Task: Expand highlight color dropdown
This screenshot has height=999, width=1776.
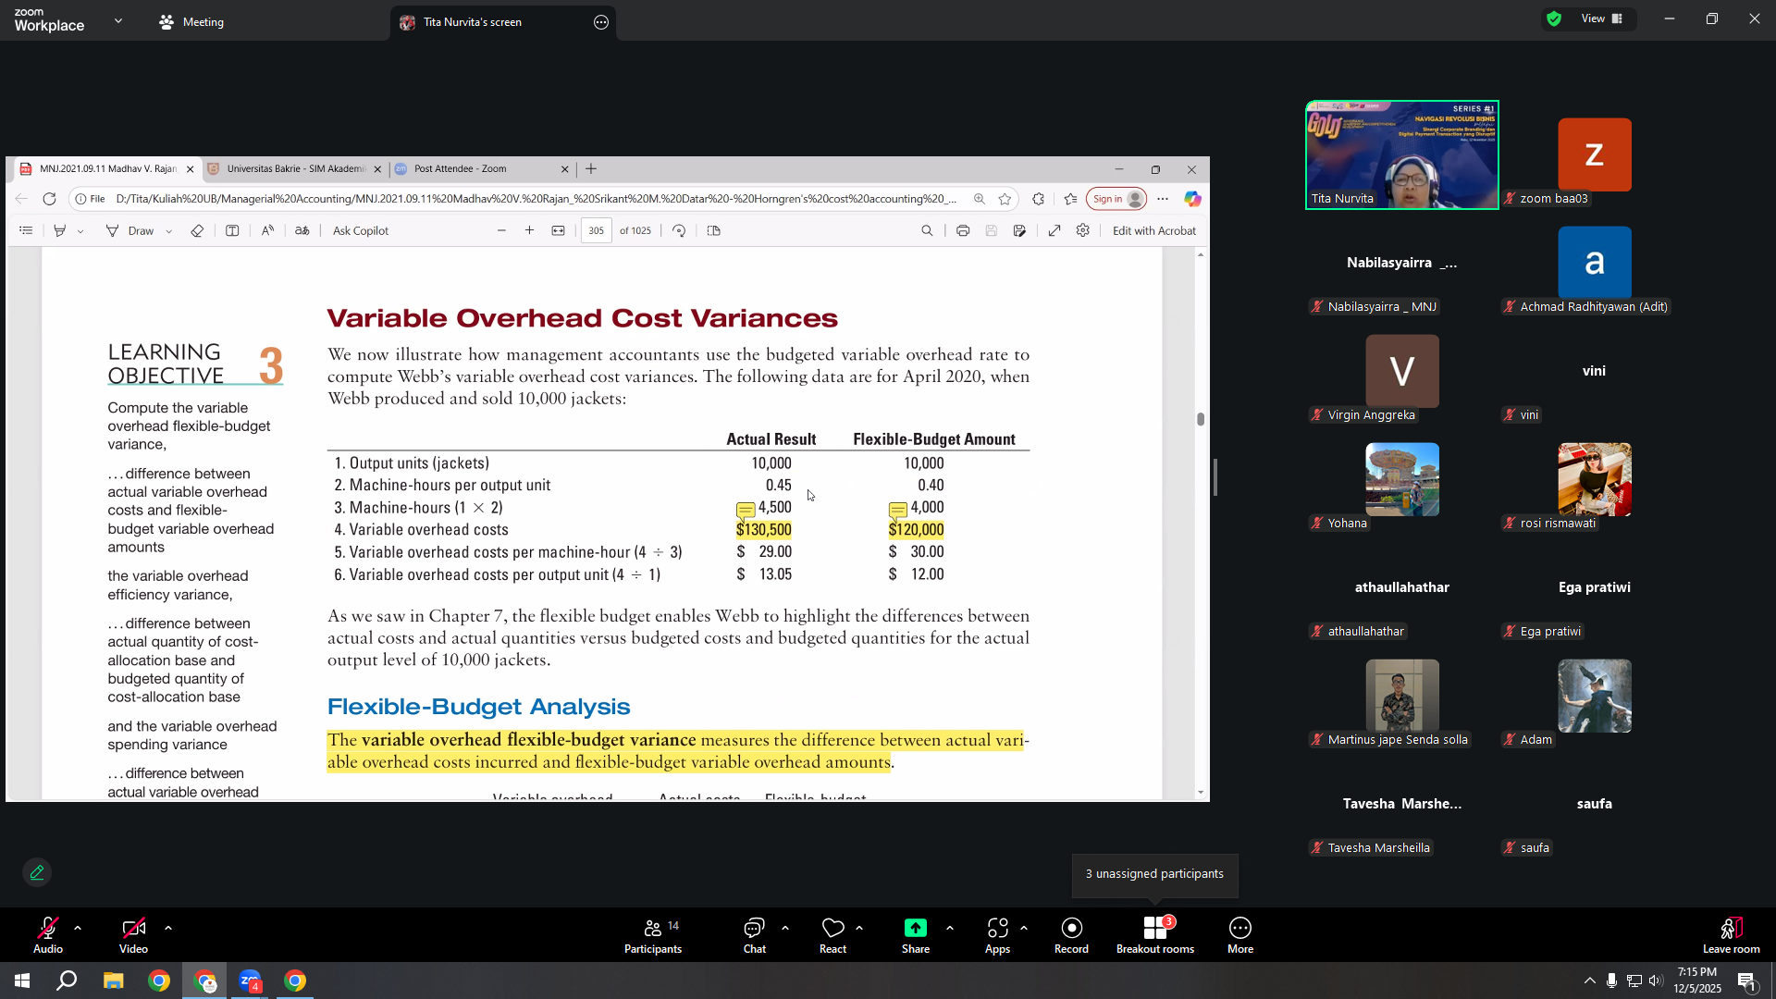Action: tap(80, 231)
